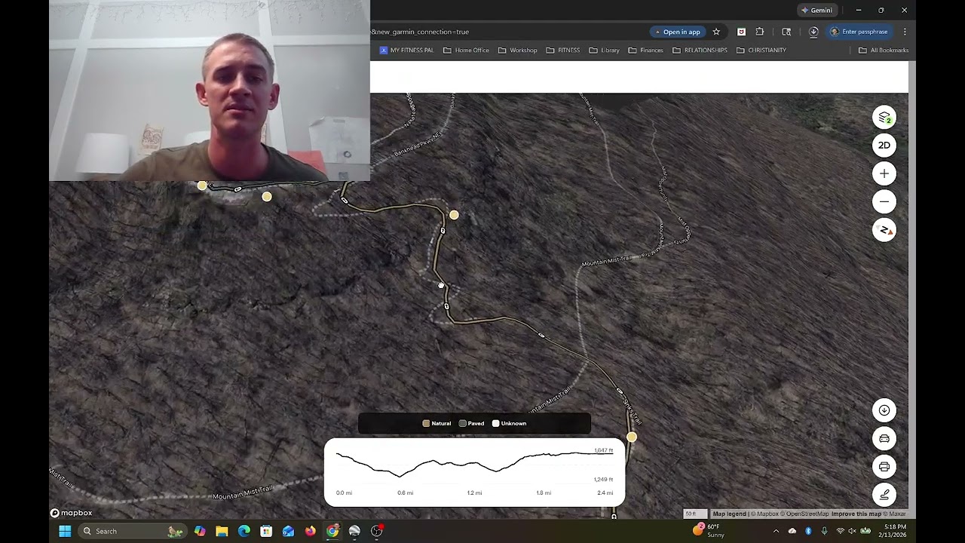The height and width of the screenshot is (543, 965).
Task: Open the Workshop bookmarks folder
Action: pyautogui.click(x=517, y=50)
